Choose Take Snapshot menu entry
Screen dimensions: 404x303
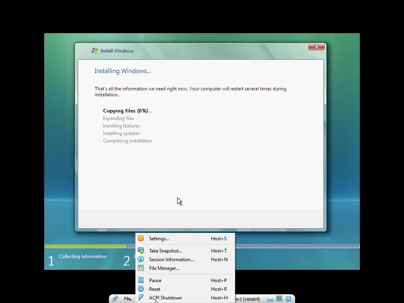185,251
